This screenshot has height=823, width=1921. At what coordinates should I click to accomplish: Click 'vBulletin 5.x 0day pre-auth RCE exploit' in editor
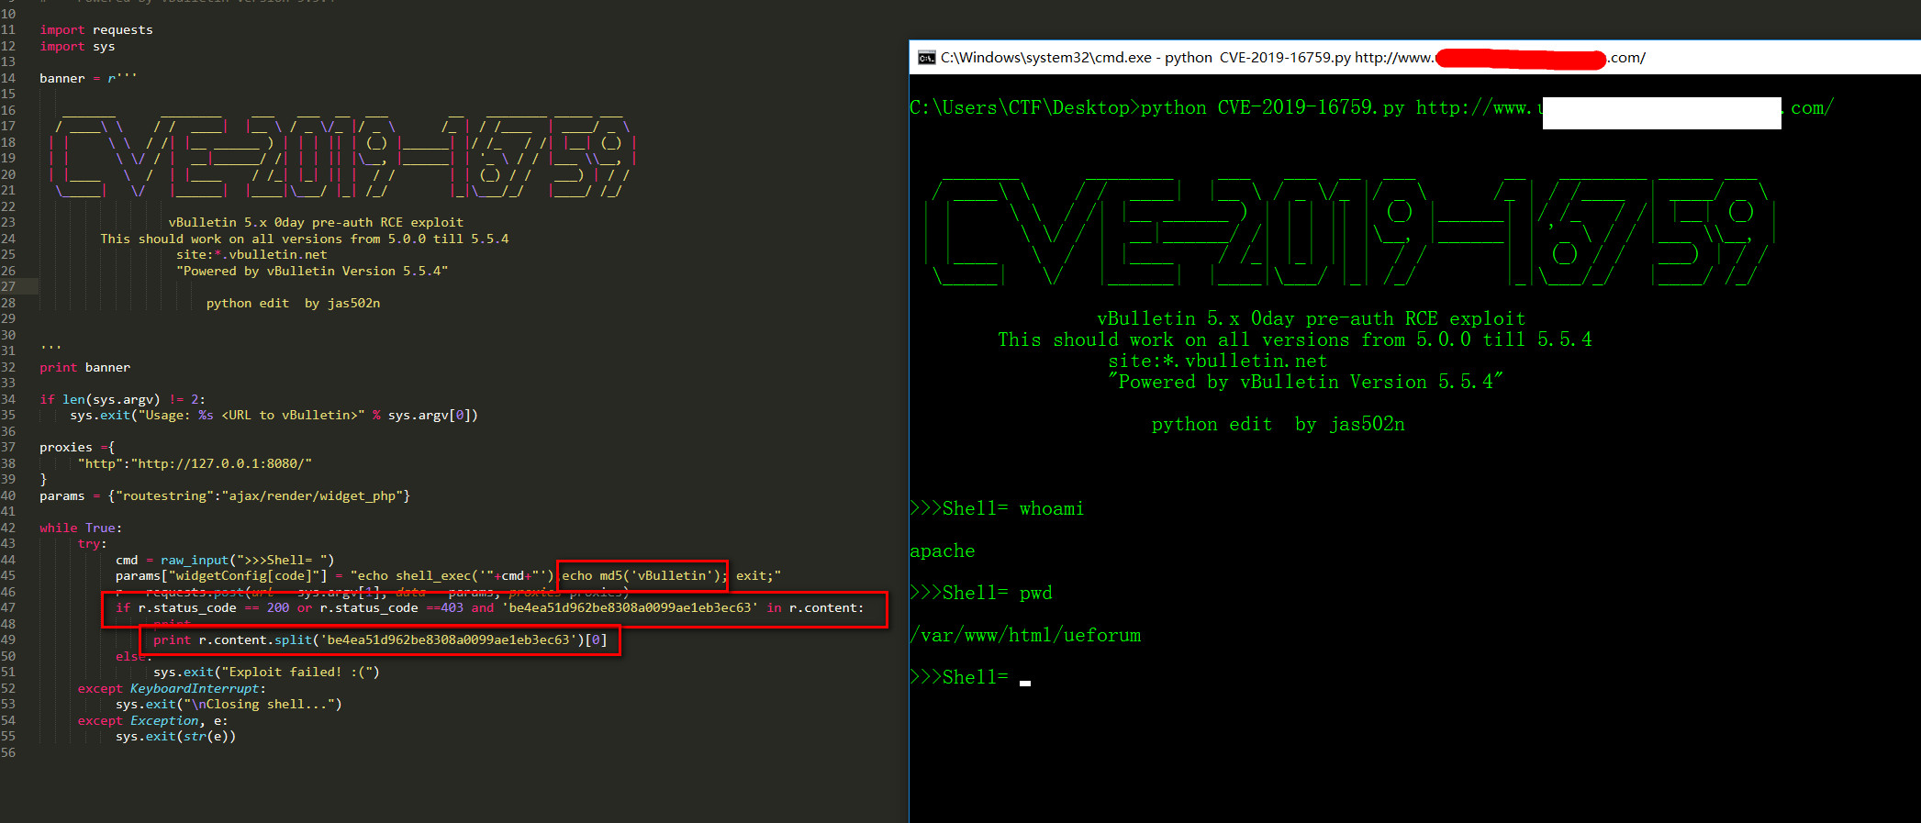[x=316, y=223]
